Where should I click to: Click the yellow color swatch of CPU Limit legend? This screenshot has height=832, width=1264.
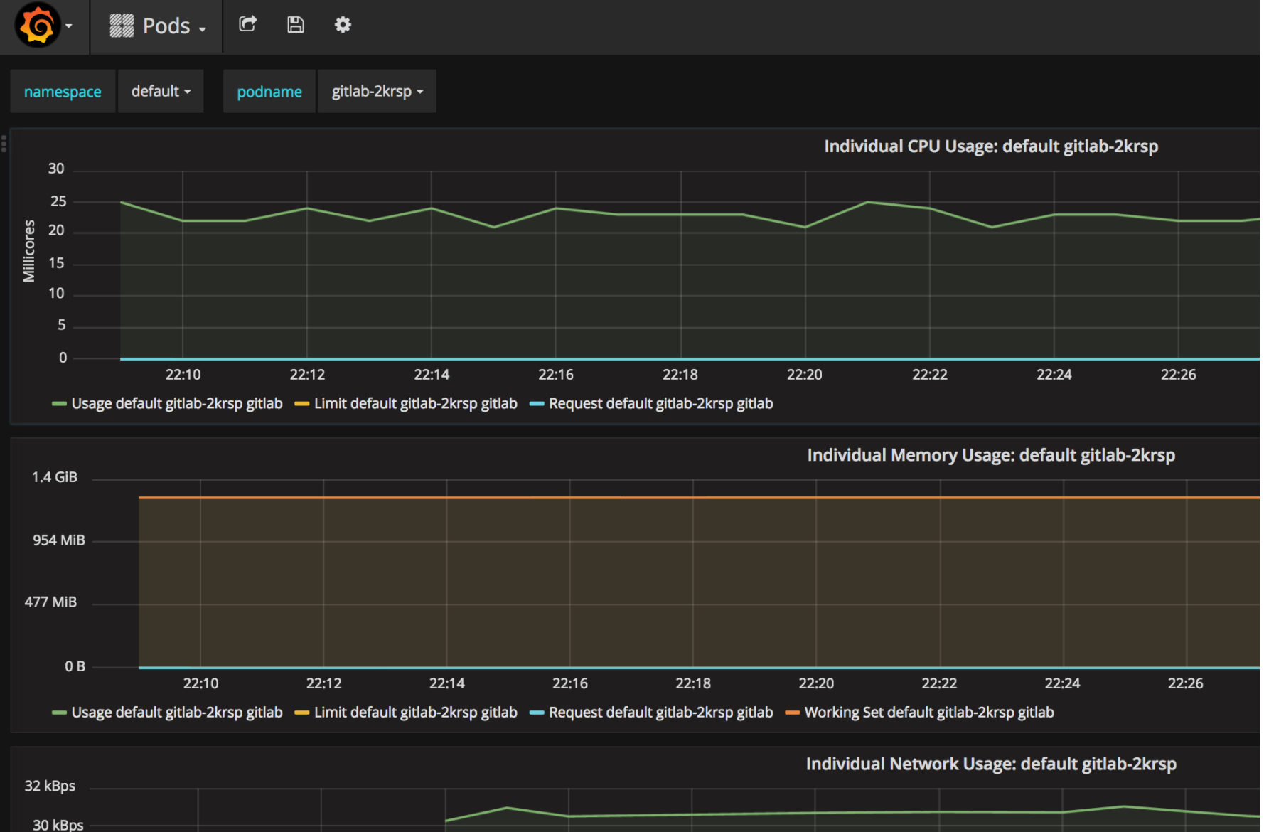click(x=301, y=405)
